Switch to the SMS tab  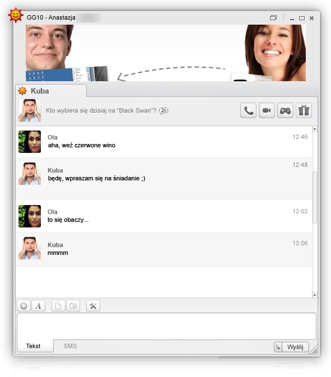click(x=70, y=346)
